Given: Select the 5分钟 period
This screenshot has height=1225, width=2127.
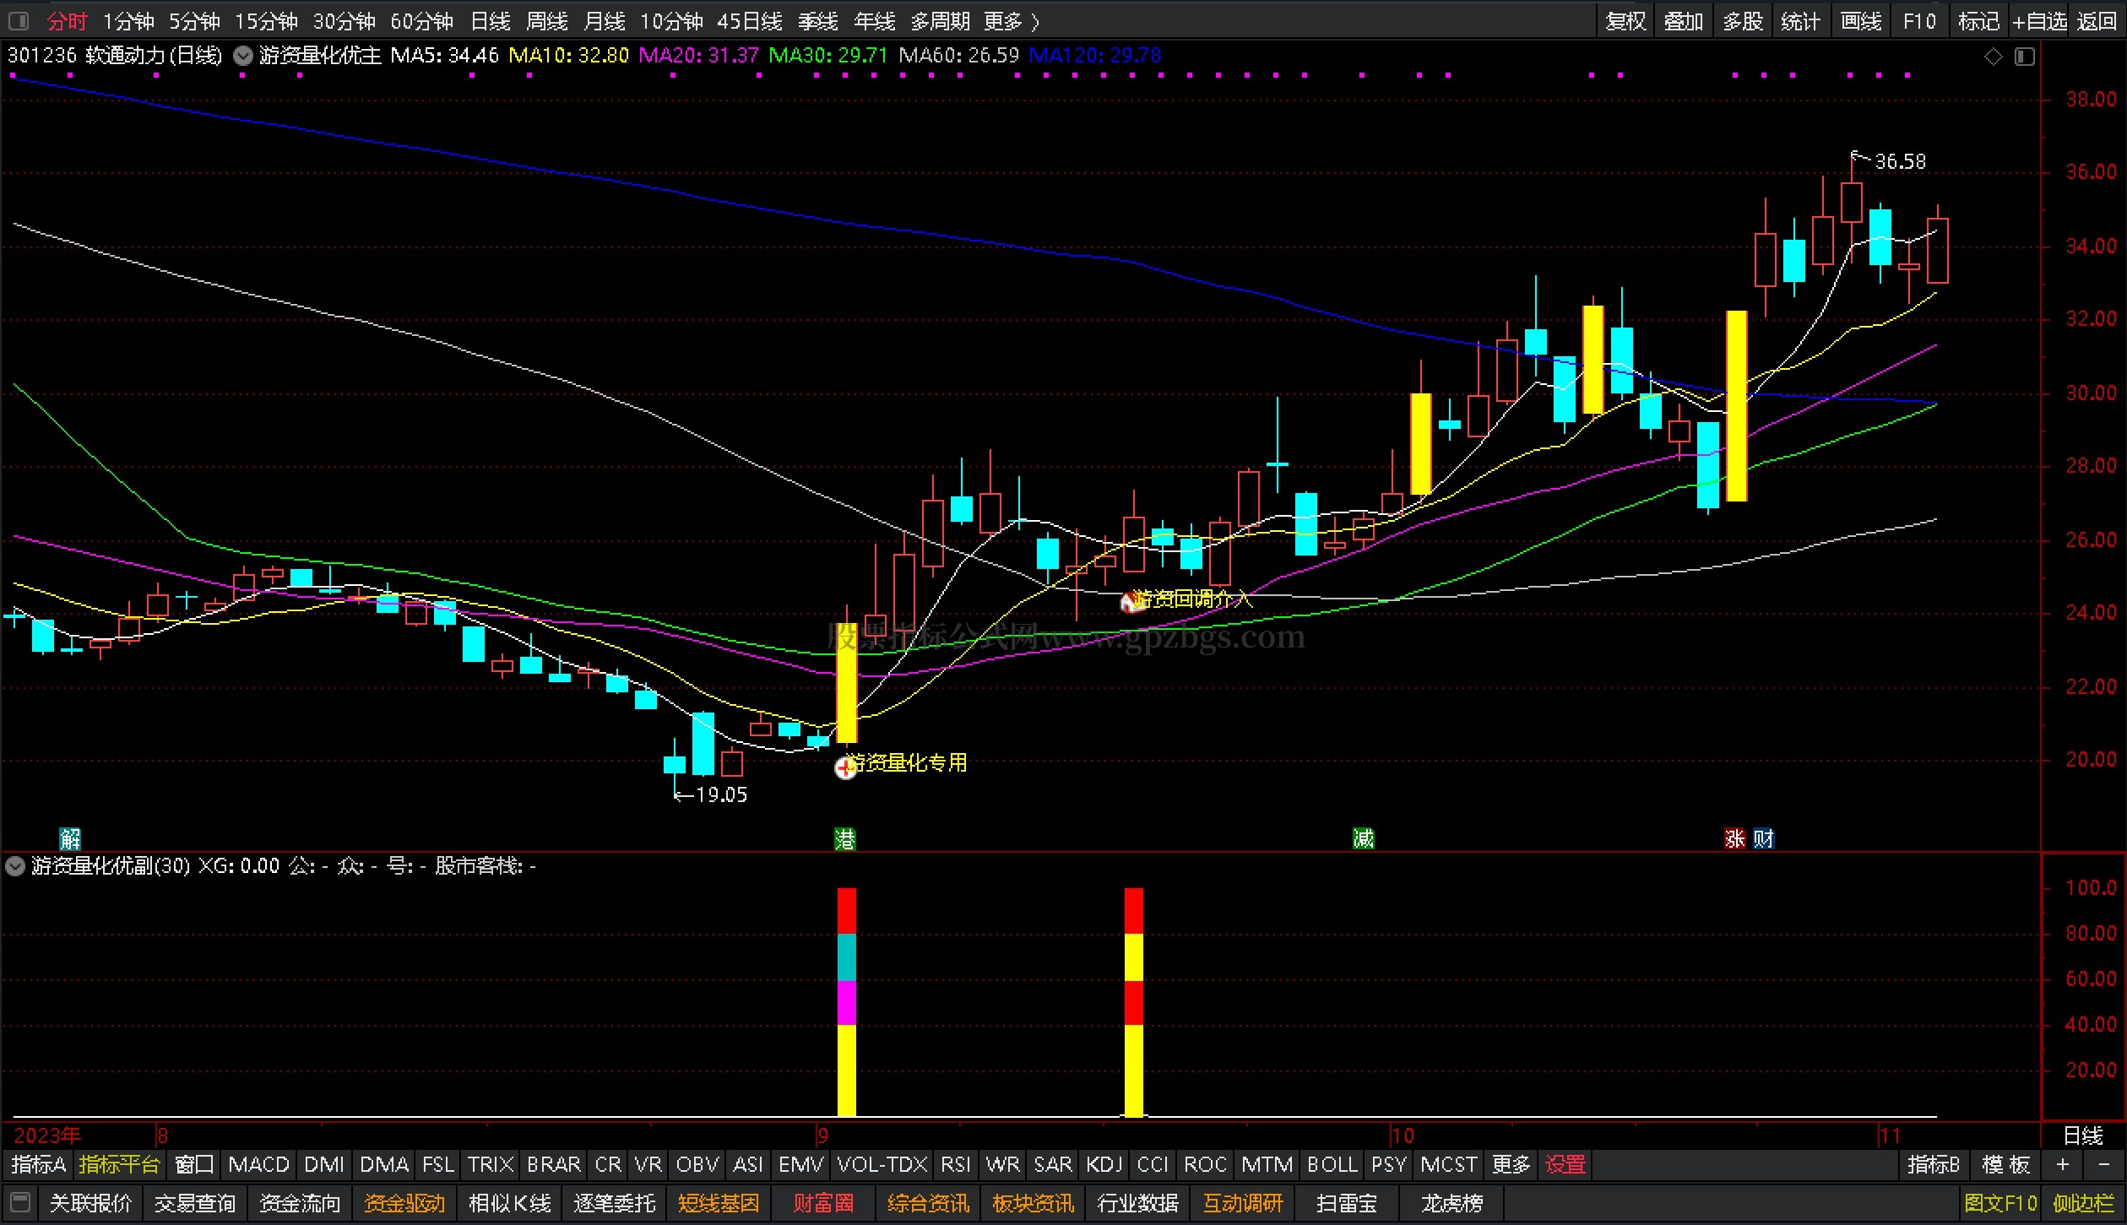Looking at the screenshot, I should 194,21.
